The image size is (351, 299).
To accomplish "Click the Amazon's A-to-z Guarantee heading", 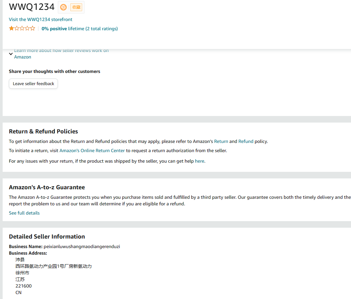I will click(x=47, y=187).
